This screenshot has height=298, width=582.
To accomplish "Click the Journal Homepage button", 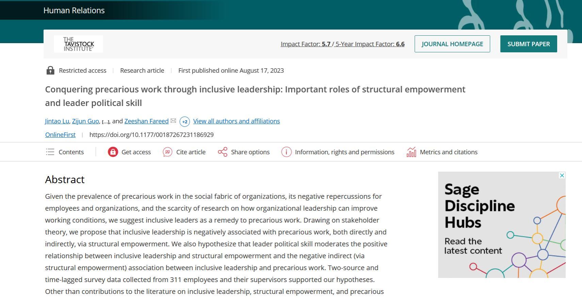I will pyautogui.click(x=452, y=44).
